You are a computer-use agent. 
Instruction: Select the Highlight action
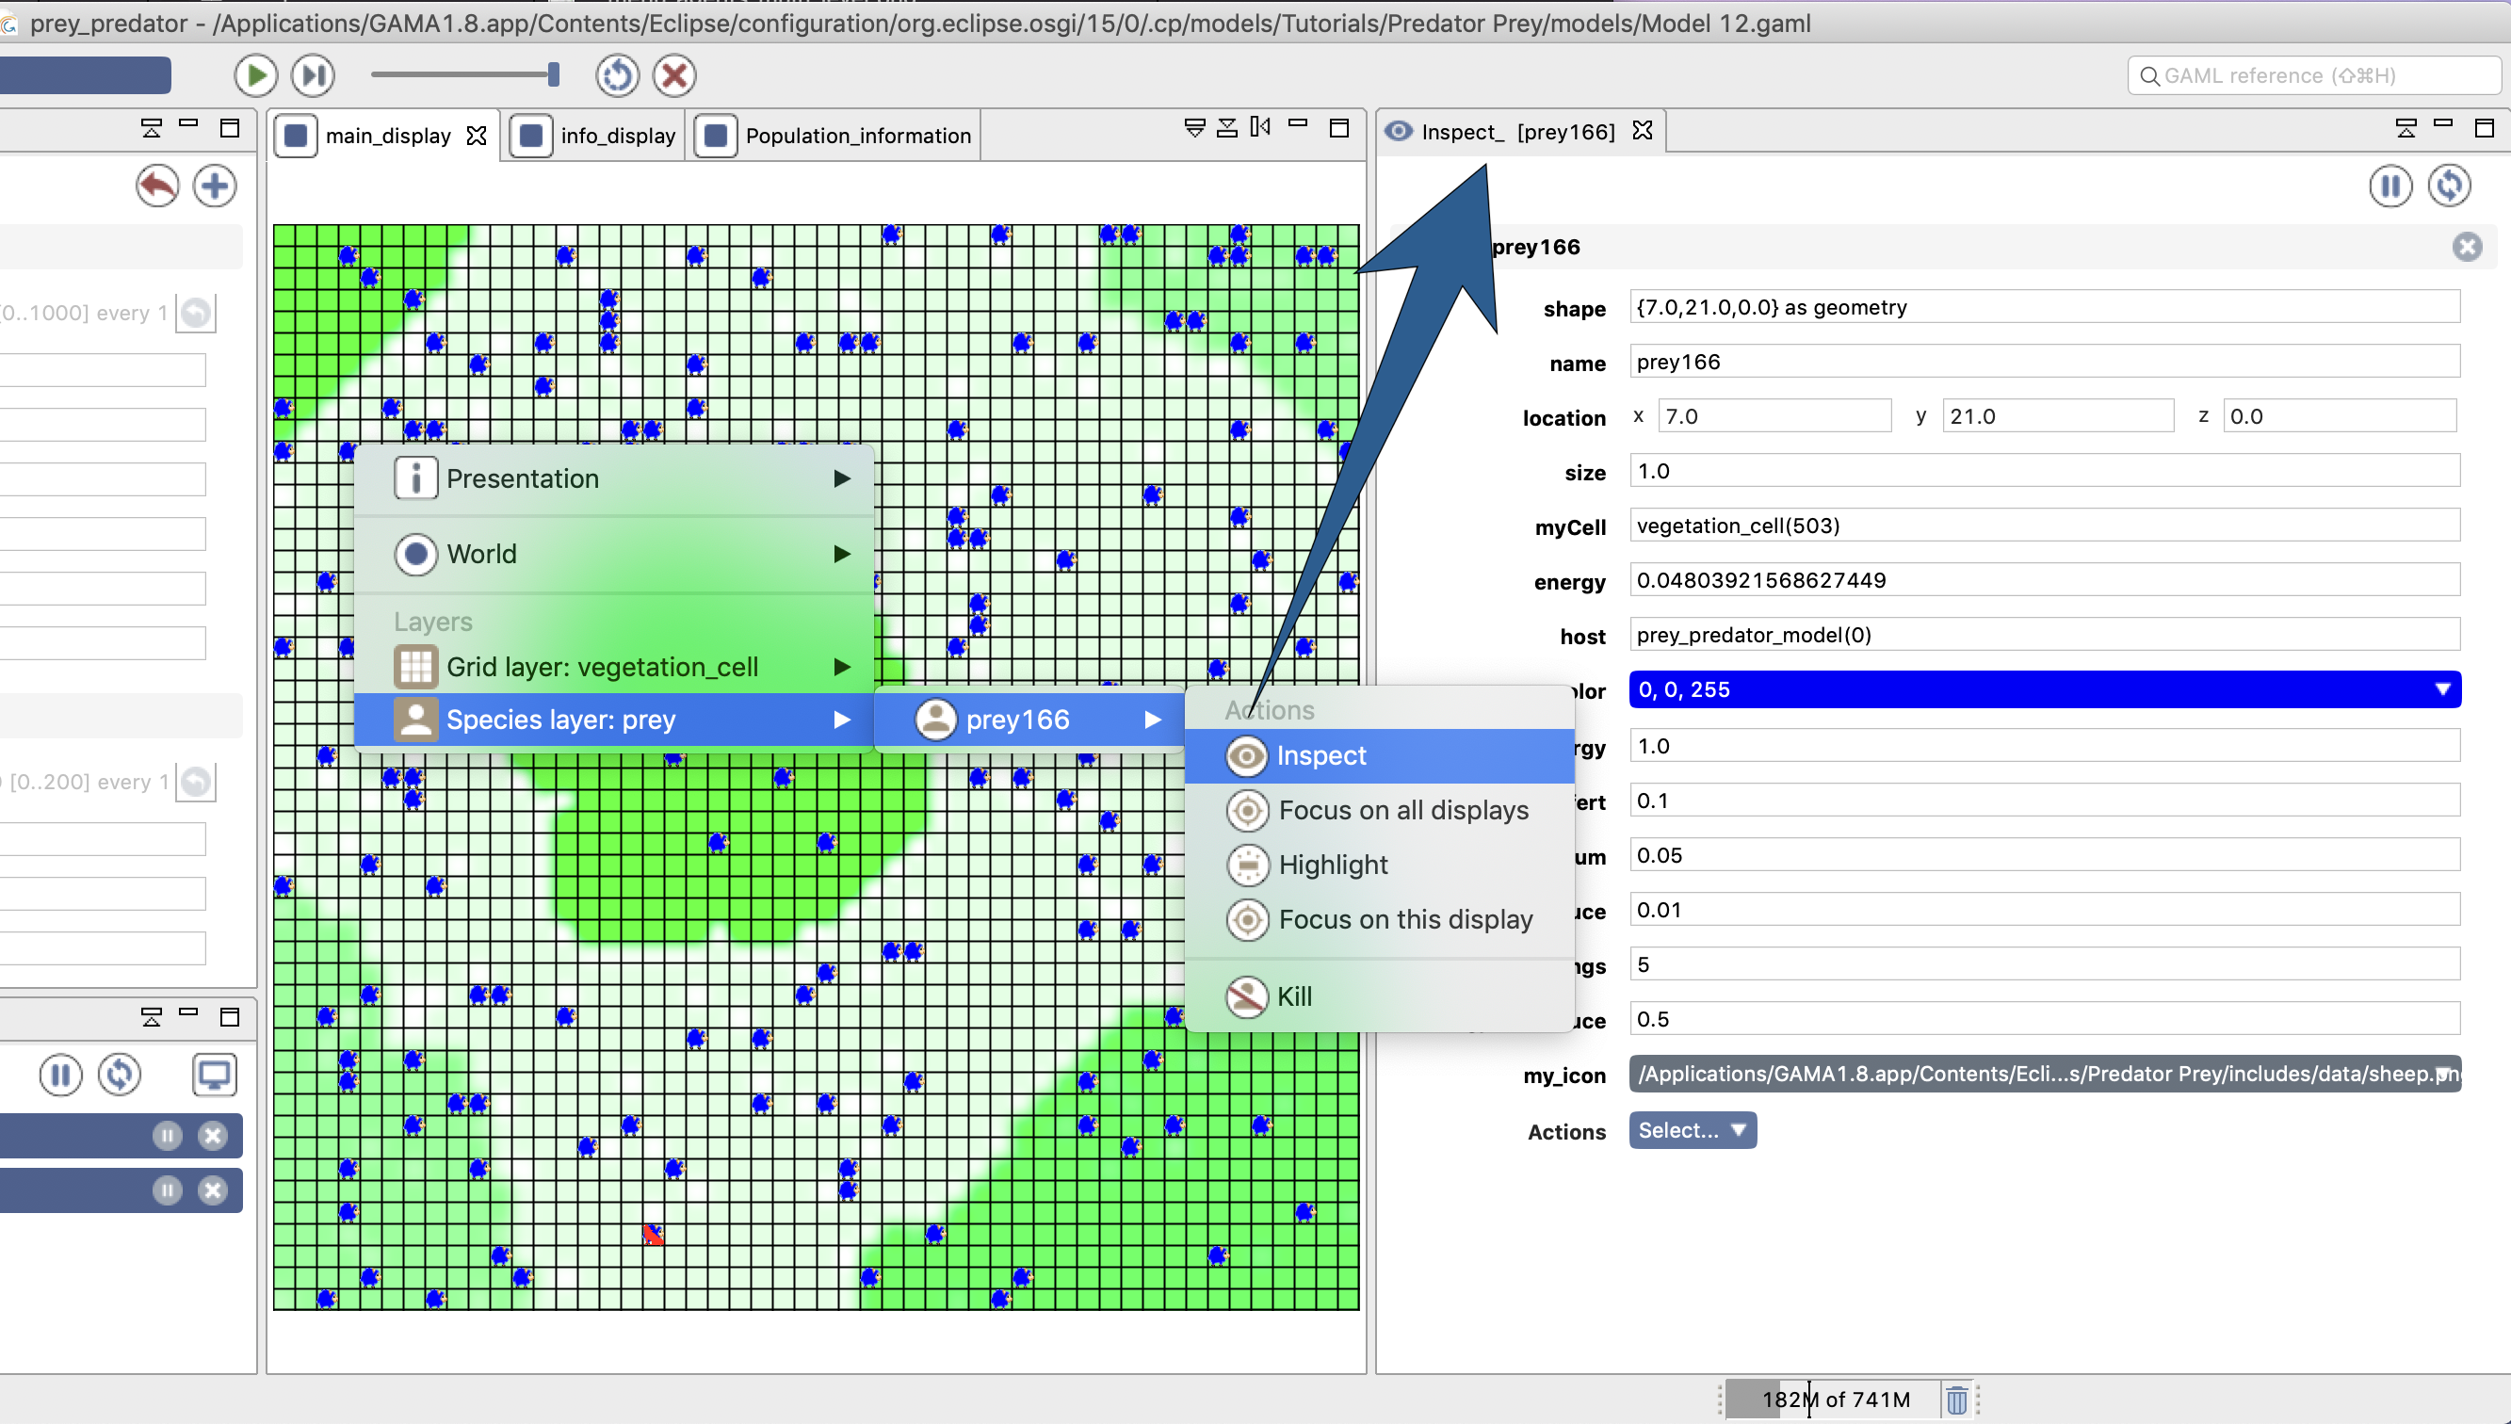1380,865
